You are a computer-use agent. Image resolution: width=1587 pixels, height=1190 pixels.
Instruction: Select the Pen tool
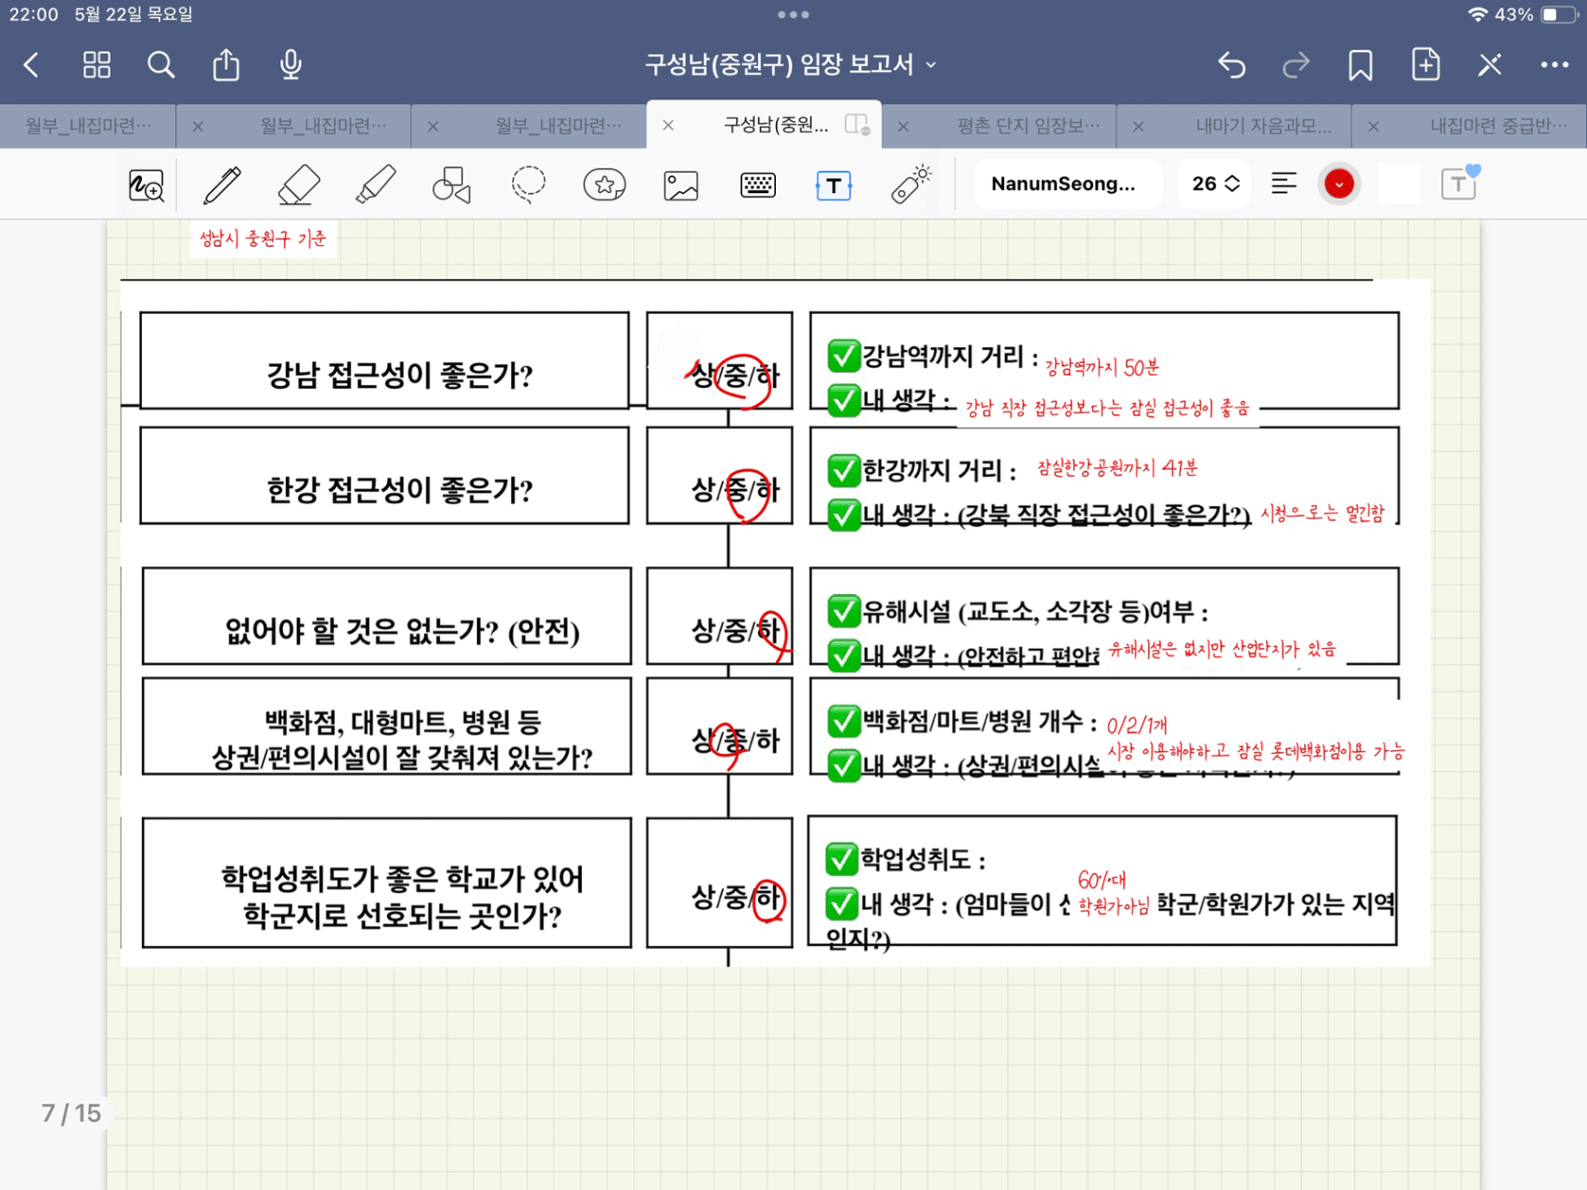[222, 185]
